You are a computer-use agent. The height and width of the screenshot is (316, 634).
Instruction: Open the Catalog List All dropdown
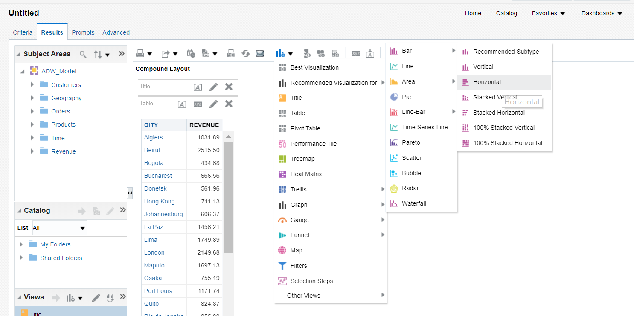pyautogui.click(x=60, y=228)
